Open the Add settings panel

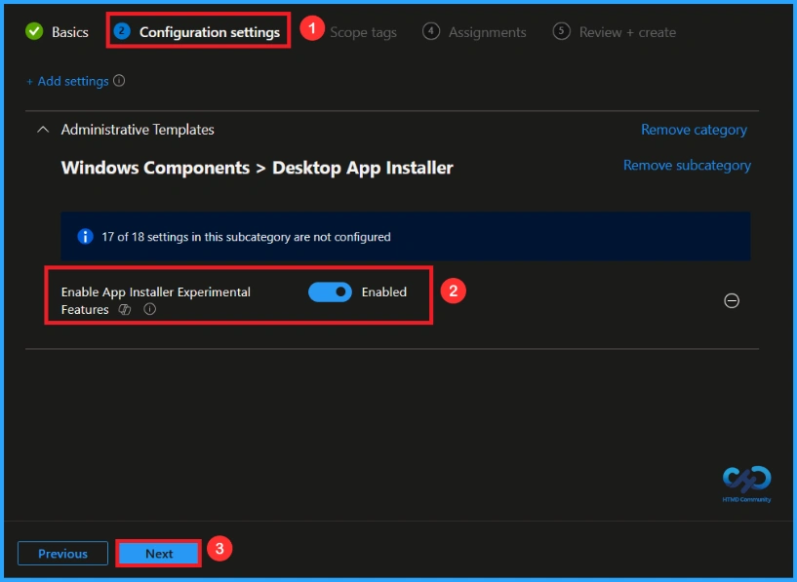[x=68, y=81]
